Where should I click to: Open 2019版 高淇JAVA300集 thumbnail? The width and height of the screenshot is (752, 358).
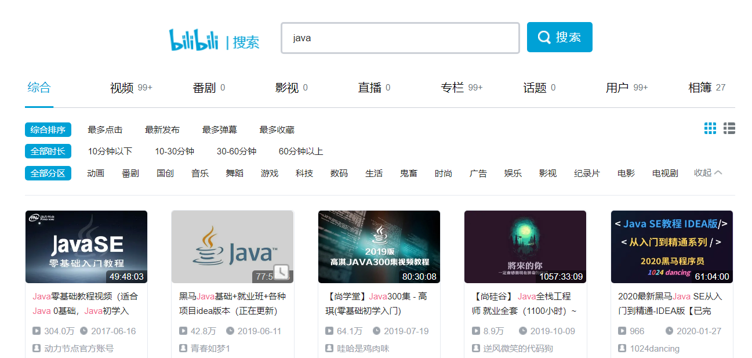tap(379, 247)
